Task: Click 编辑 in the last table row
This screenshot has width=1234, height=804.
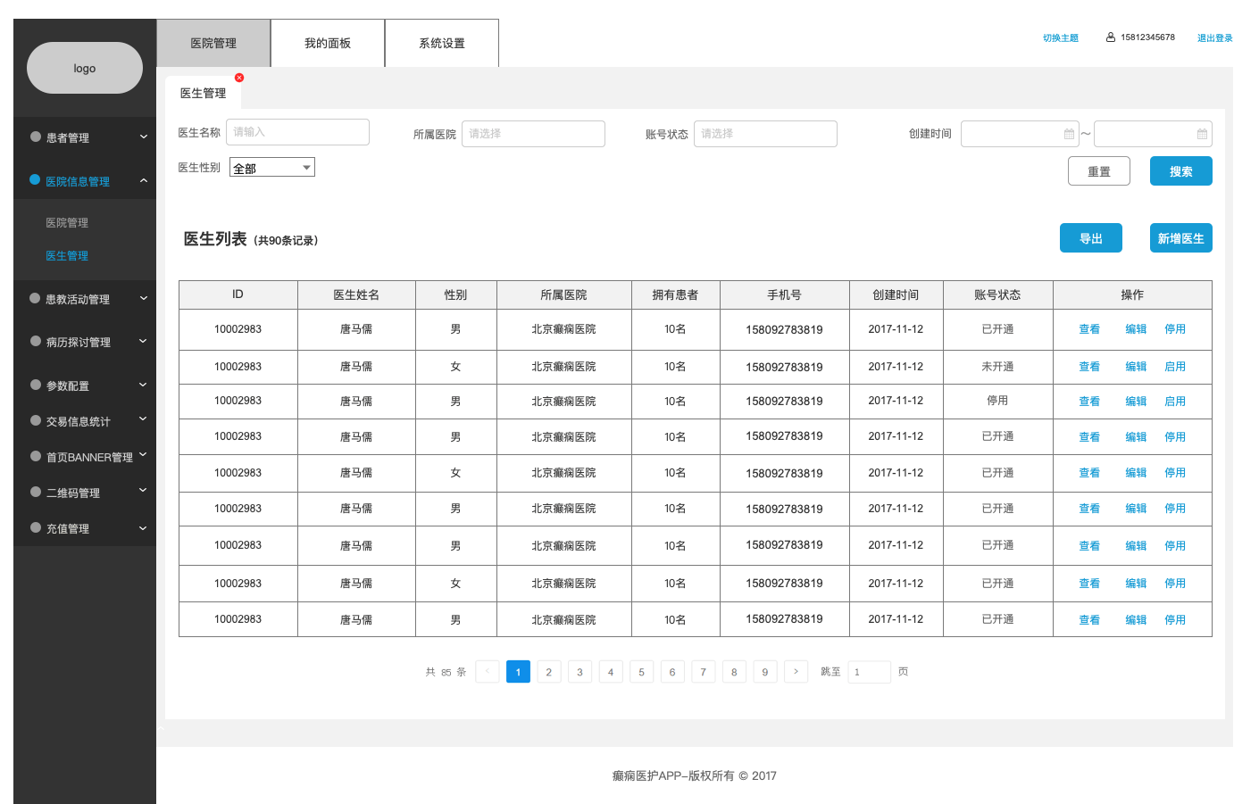Action: [x=1136, y=620]
